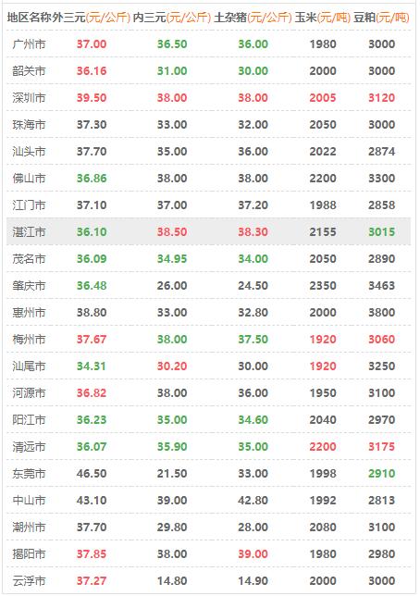Select 惠州市 豆粕 value 3800
The image size is (420, 596).
(x=382, y=313)
